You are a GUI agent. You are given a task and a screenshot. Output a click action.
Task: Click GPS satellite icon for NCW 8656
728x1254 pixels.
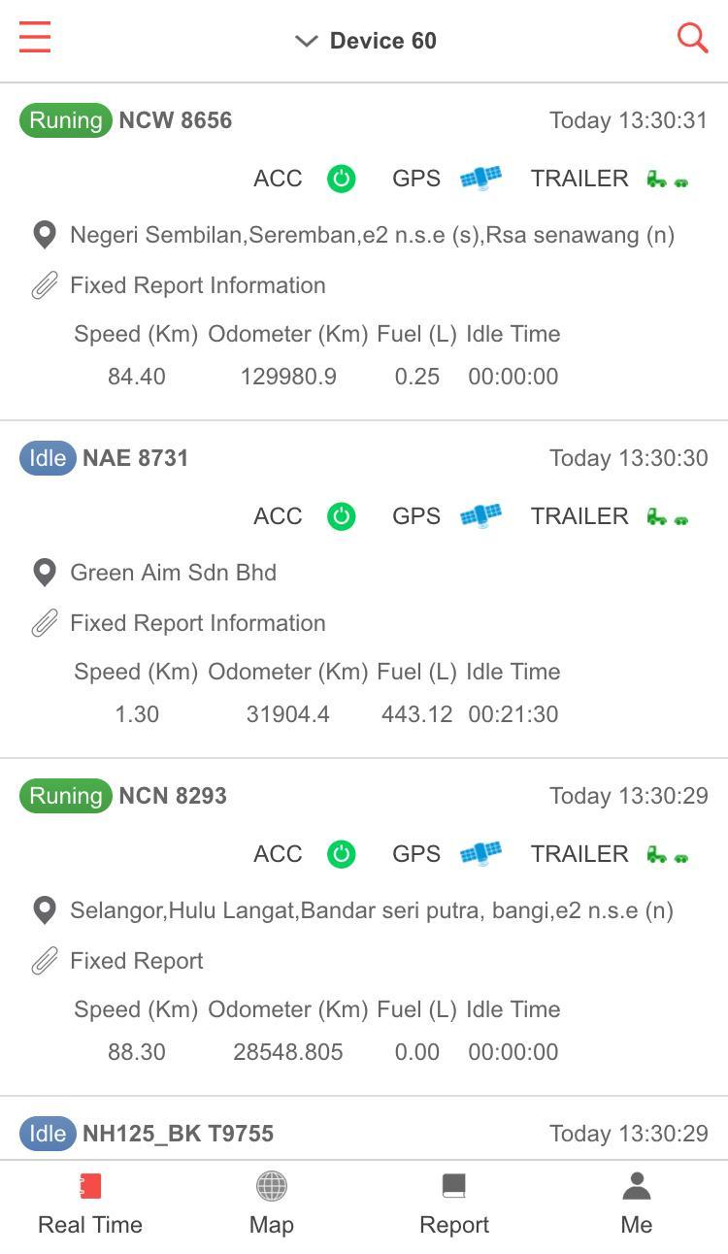click(x=480, y=179)
